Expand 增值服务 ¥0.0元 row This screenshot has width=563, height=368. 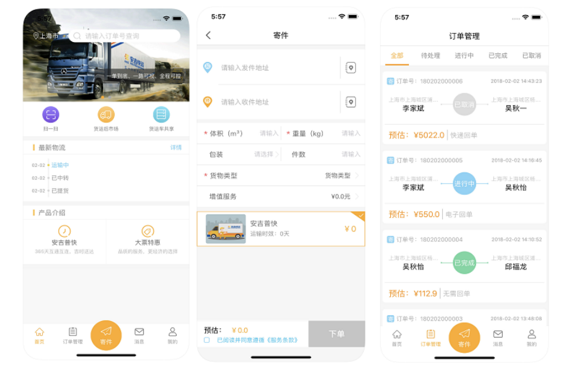281,197
